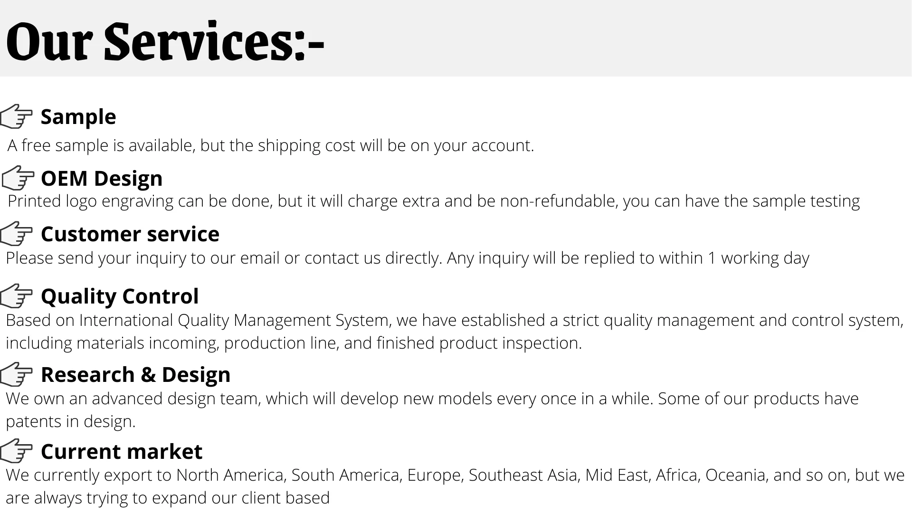Image resolution: width=912 pixels, height=513 pixels.
Task: Select the hand icon beside Current market
Action: [17, 451]
